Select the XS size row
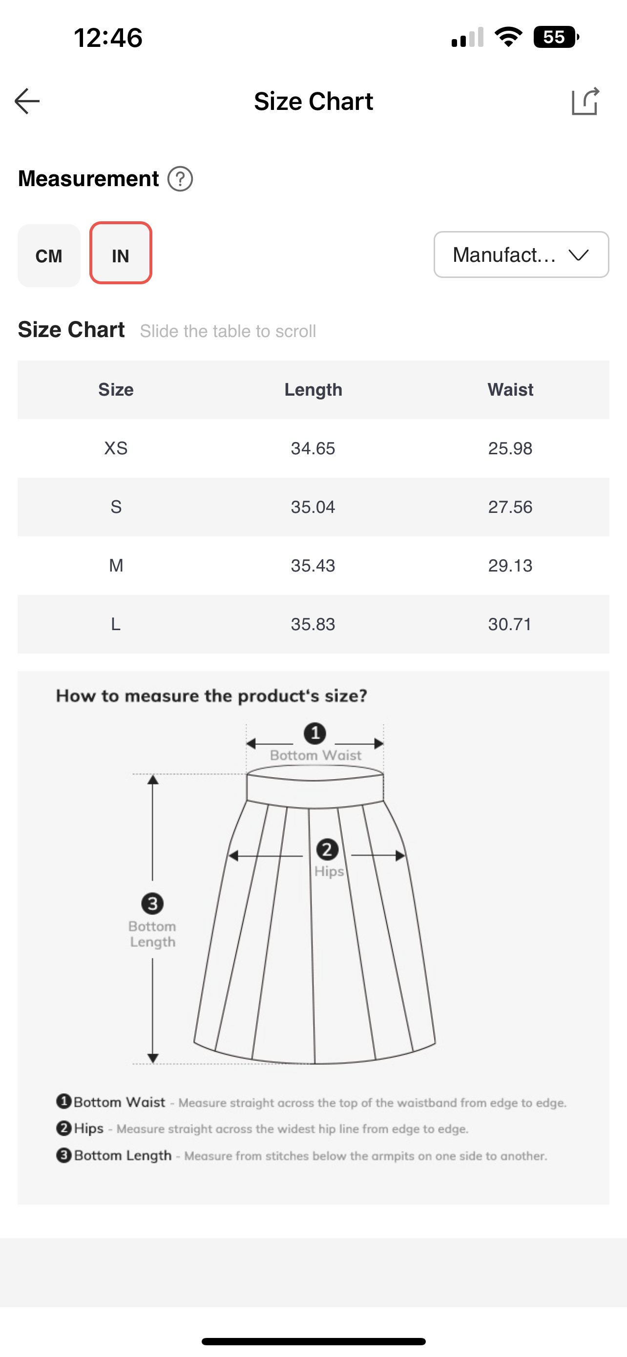The width and height of the screenshot is (627, 1357). (116, 448)
